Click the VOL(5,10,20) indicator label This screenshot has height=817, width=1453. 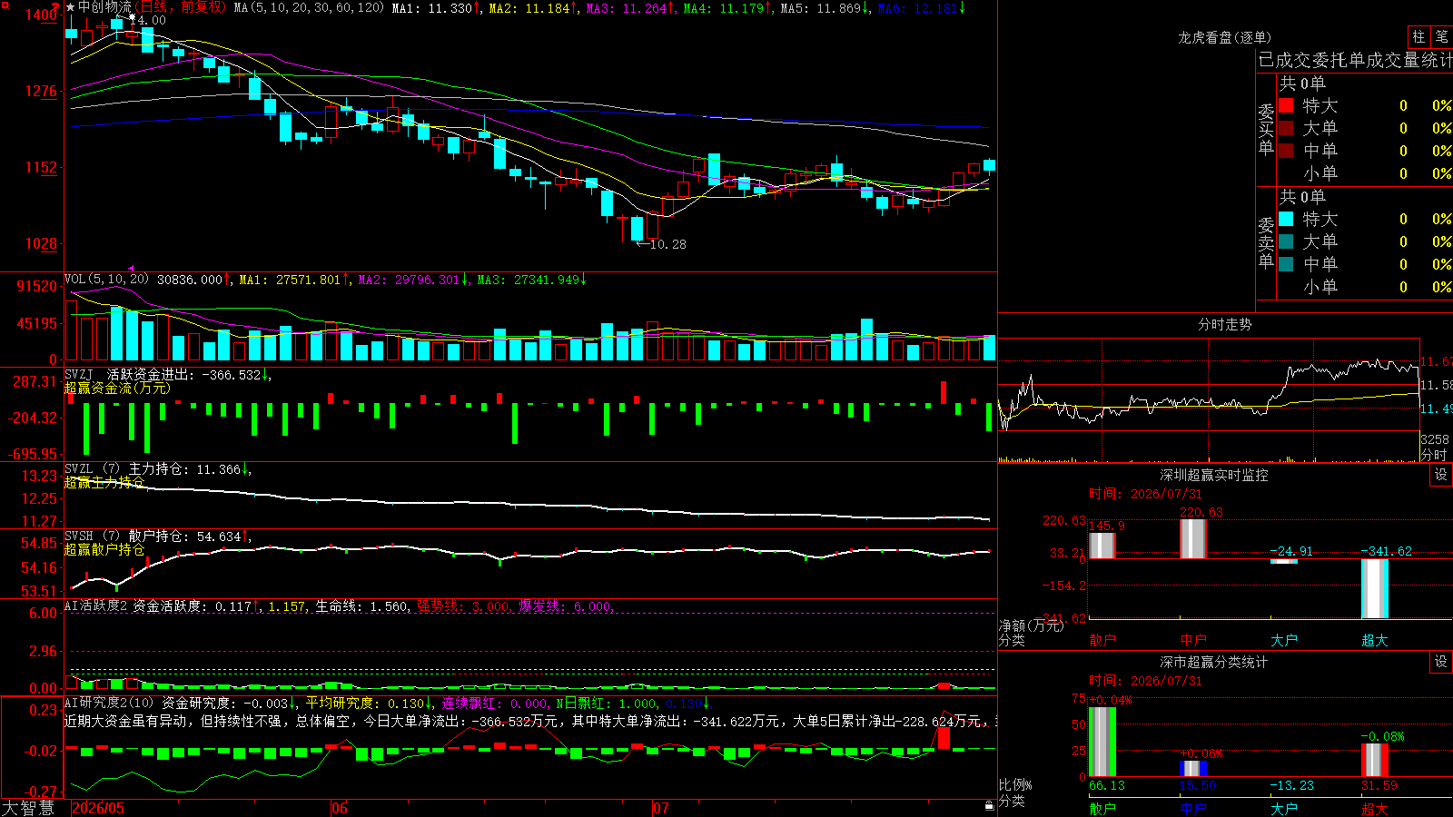[106, 280]
